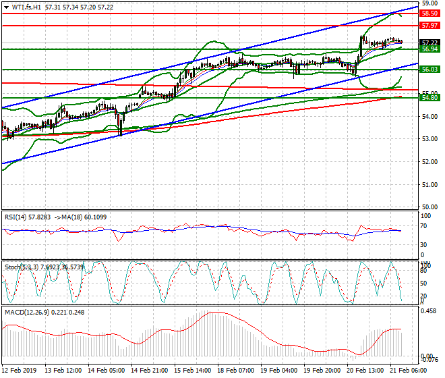Image resolution: width=445 pixels, height=378 pixels.
Task: Click the current price 57.22 label
Action: [x=429, y=43]
